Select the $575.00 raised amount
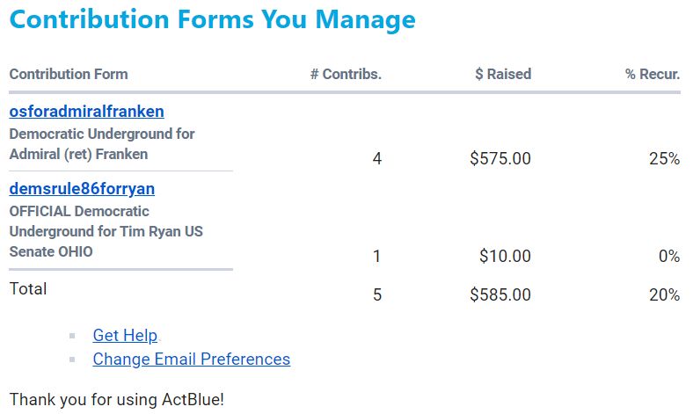This screenshot has height=414, width=693. 500,158
